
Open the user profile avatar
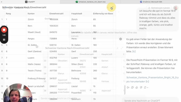click(176, 8)
